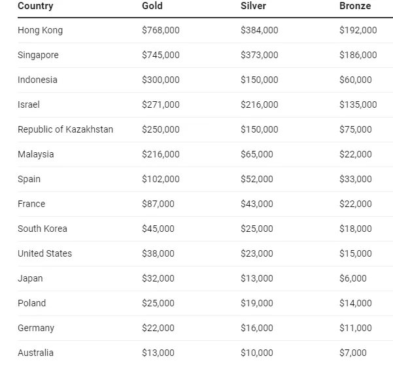Select the Silver column header
The height and width of the screenshot is (369, 393).
tap(253, 6)
